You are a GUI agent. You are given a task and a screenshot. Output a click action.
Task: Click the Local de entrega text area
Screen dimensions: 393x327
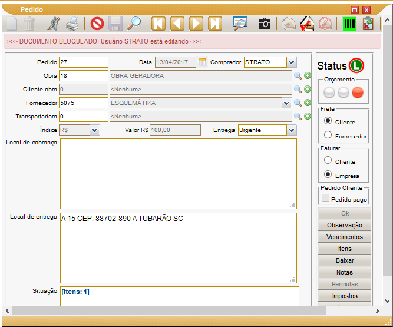[x=179, y=248]
